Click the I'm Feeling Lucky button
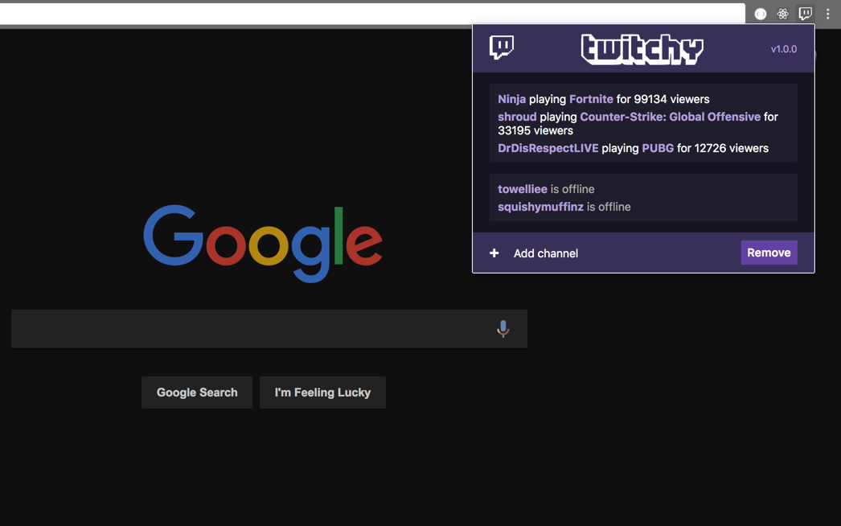The width and height of the screenshot is (841, 526). pos(322,392)
